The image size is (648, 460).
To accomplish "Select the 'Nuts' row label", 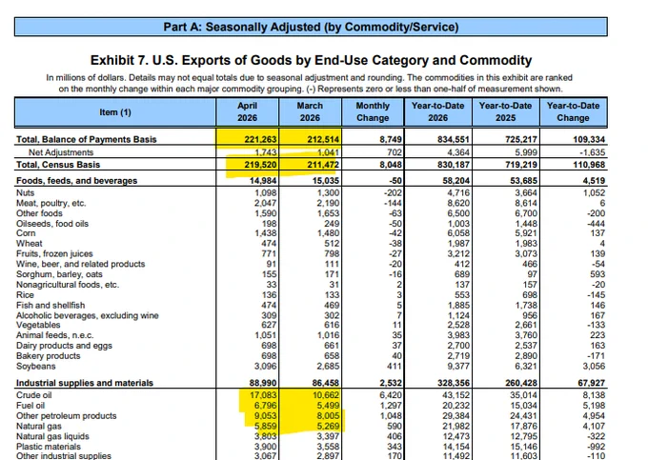I will 25,192.
